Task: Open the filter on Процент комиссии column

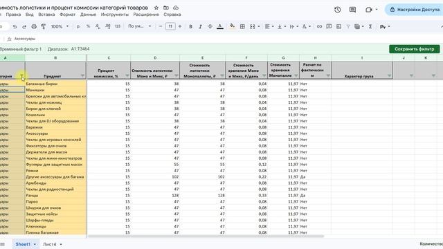Action: click(x=127, y=75)
